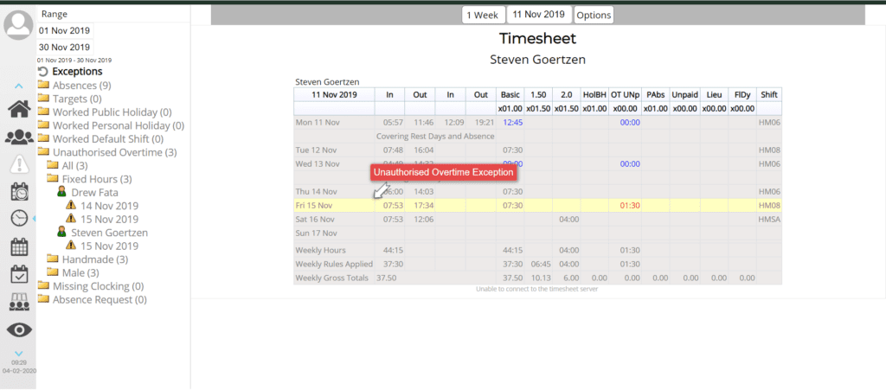Click the Shift column header
The width and height of the screenshot is (886, 390).
[x=769, y=95]
